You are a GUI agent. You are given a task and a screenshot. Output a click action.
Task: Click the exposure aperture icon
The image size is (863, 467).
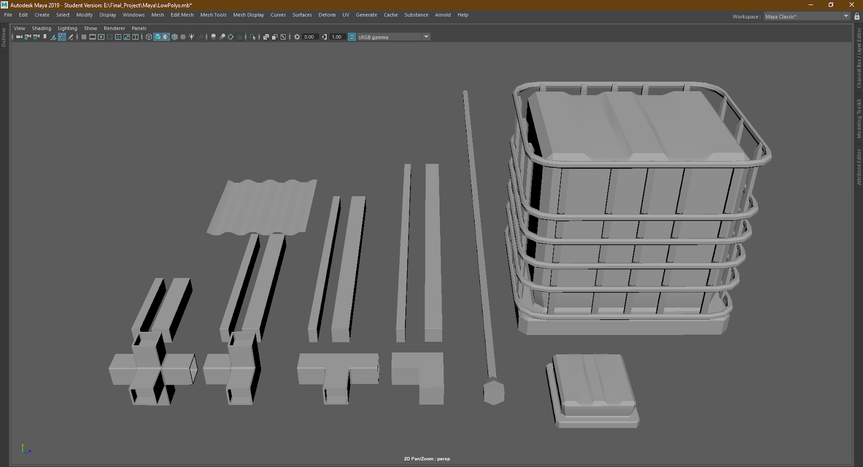[x=297, y=37]
